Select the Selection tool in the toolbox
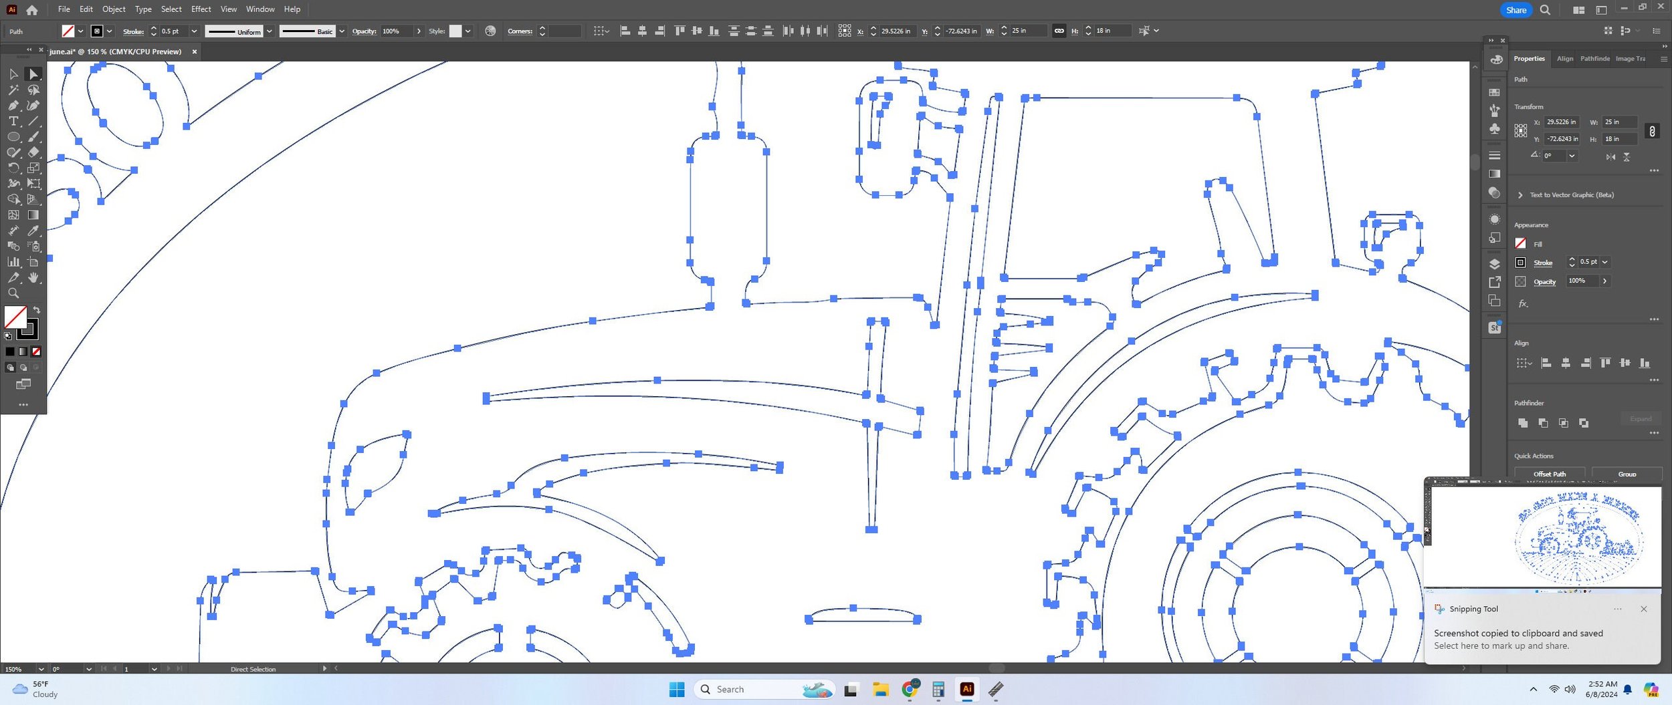The image size is (1672, 705). tap(13, 74)
